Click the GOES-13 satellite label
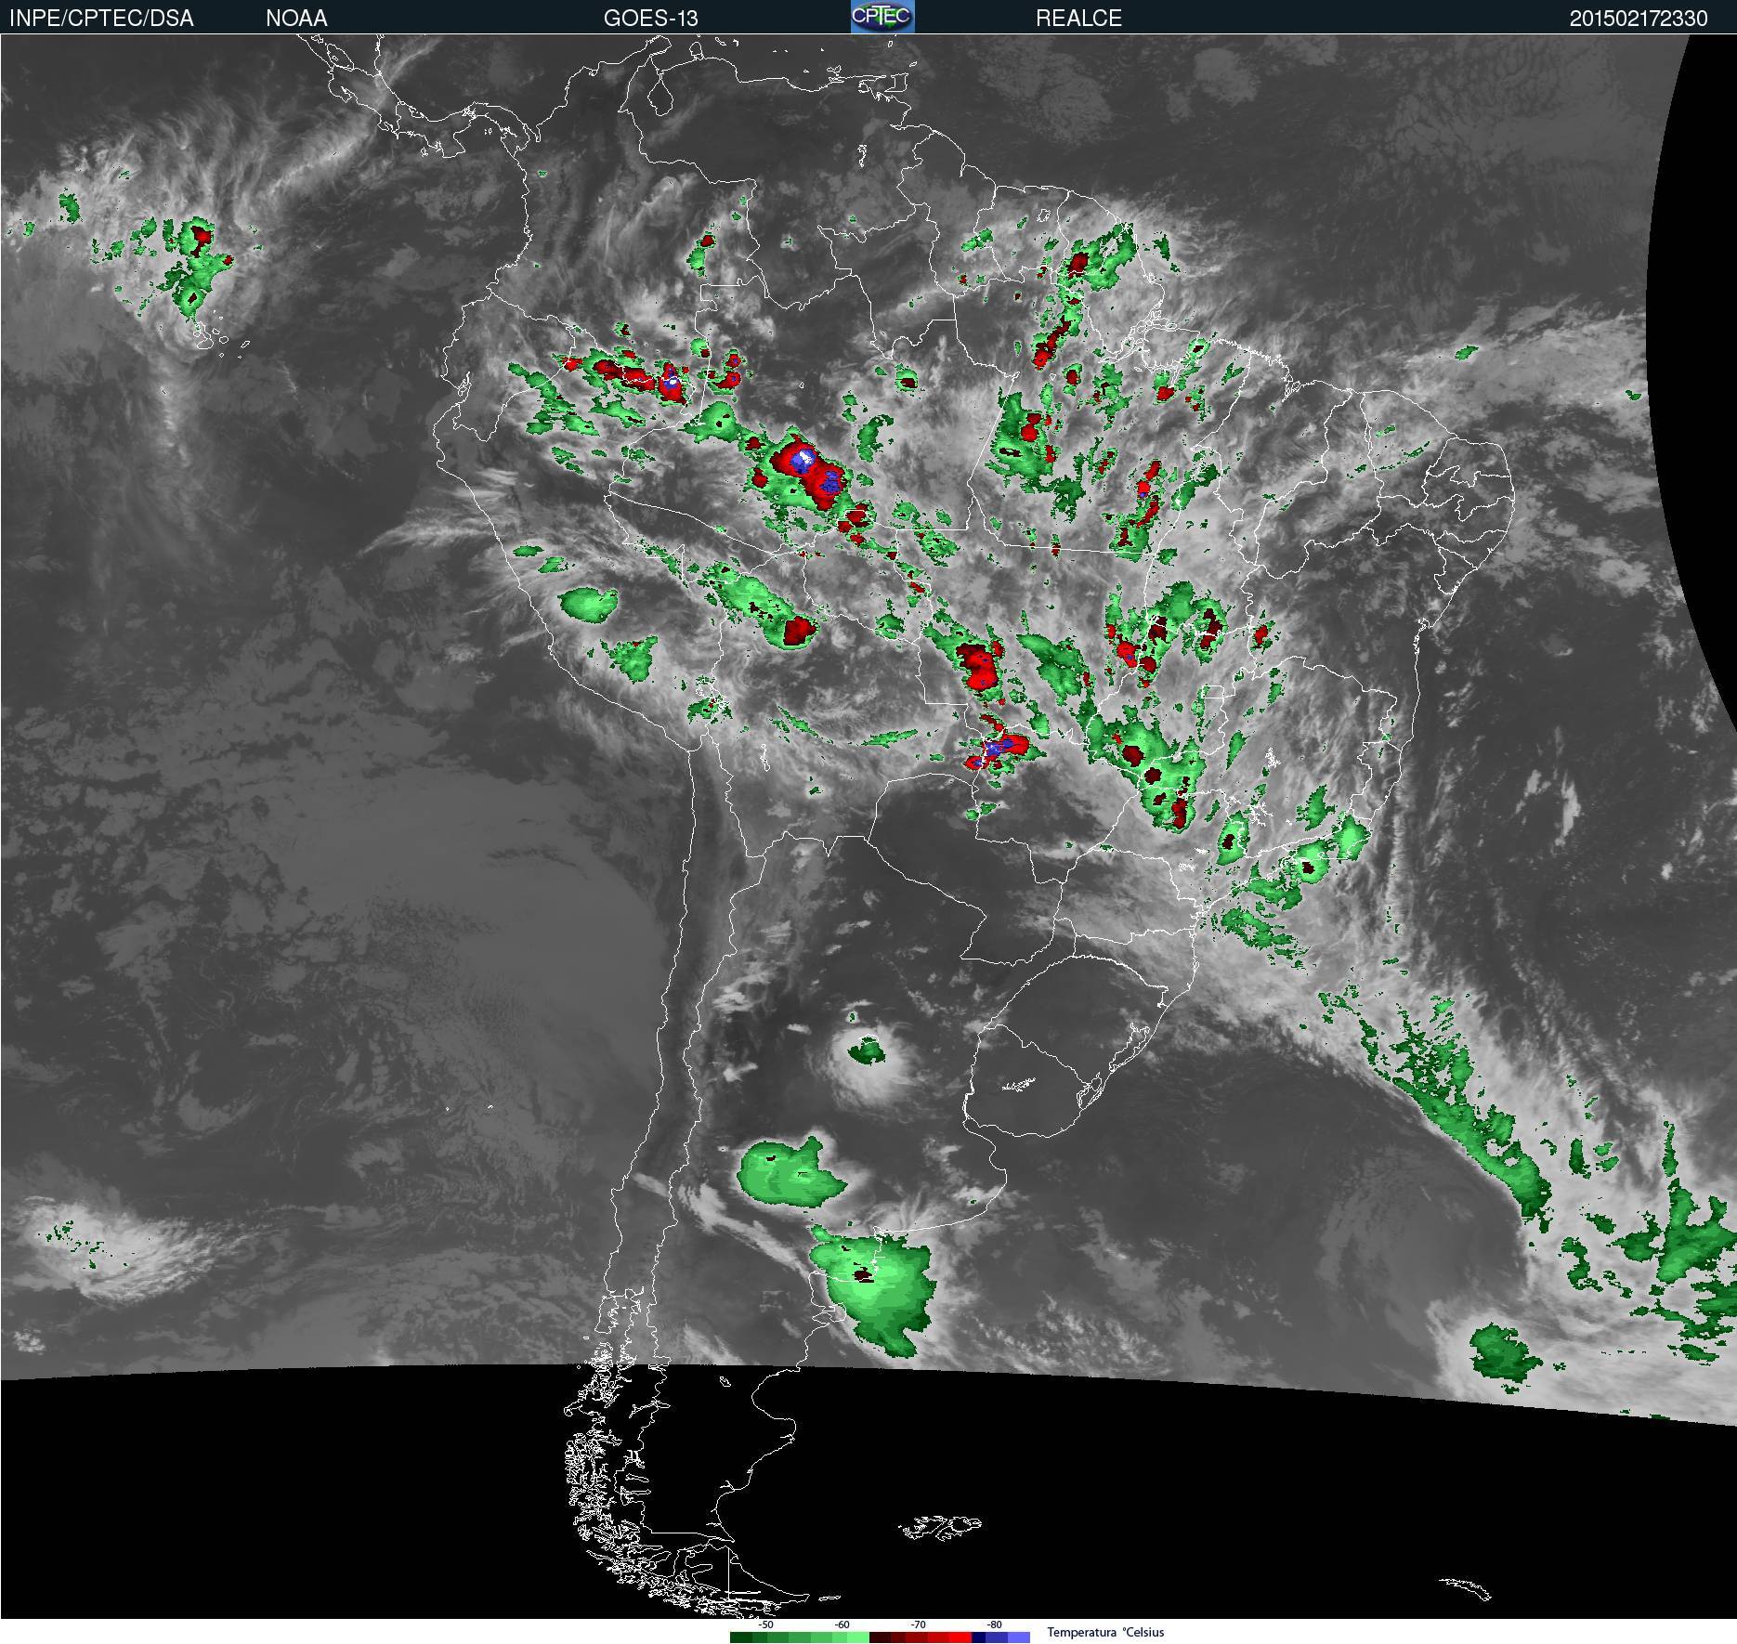This screenshot has height=1644, width=1737. (x=650, y=18)
